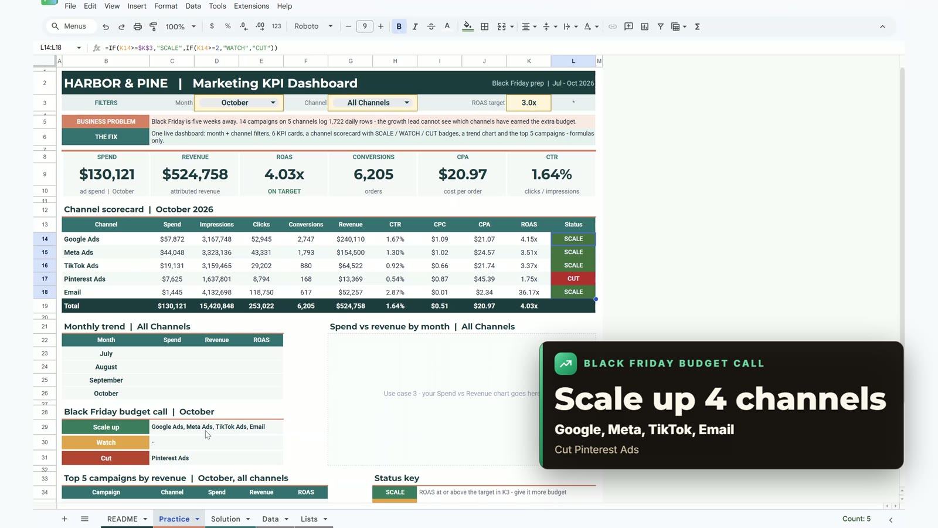Click the Merge cells icon
938x528 pixels.
pos(502,26)
